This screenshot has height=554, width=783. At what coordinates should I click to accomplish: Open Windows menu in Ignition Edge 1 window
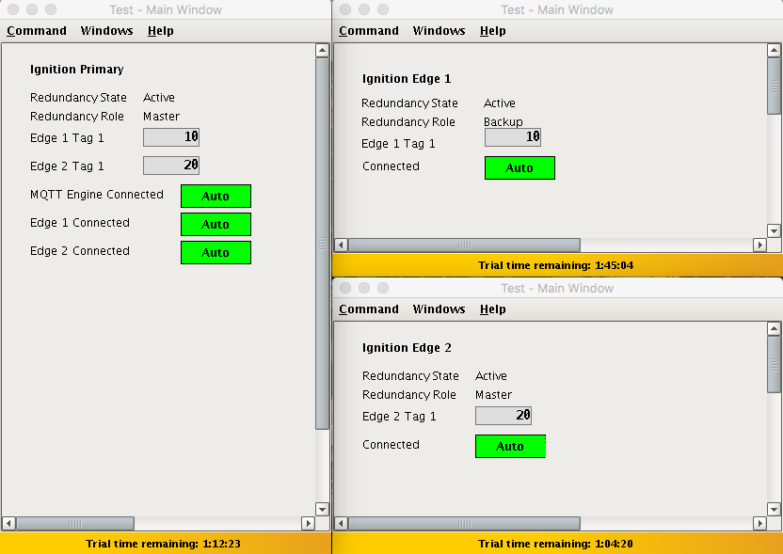pos(439,31)
